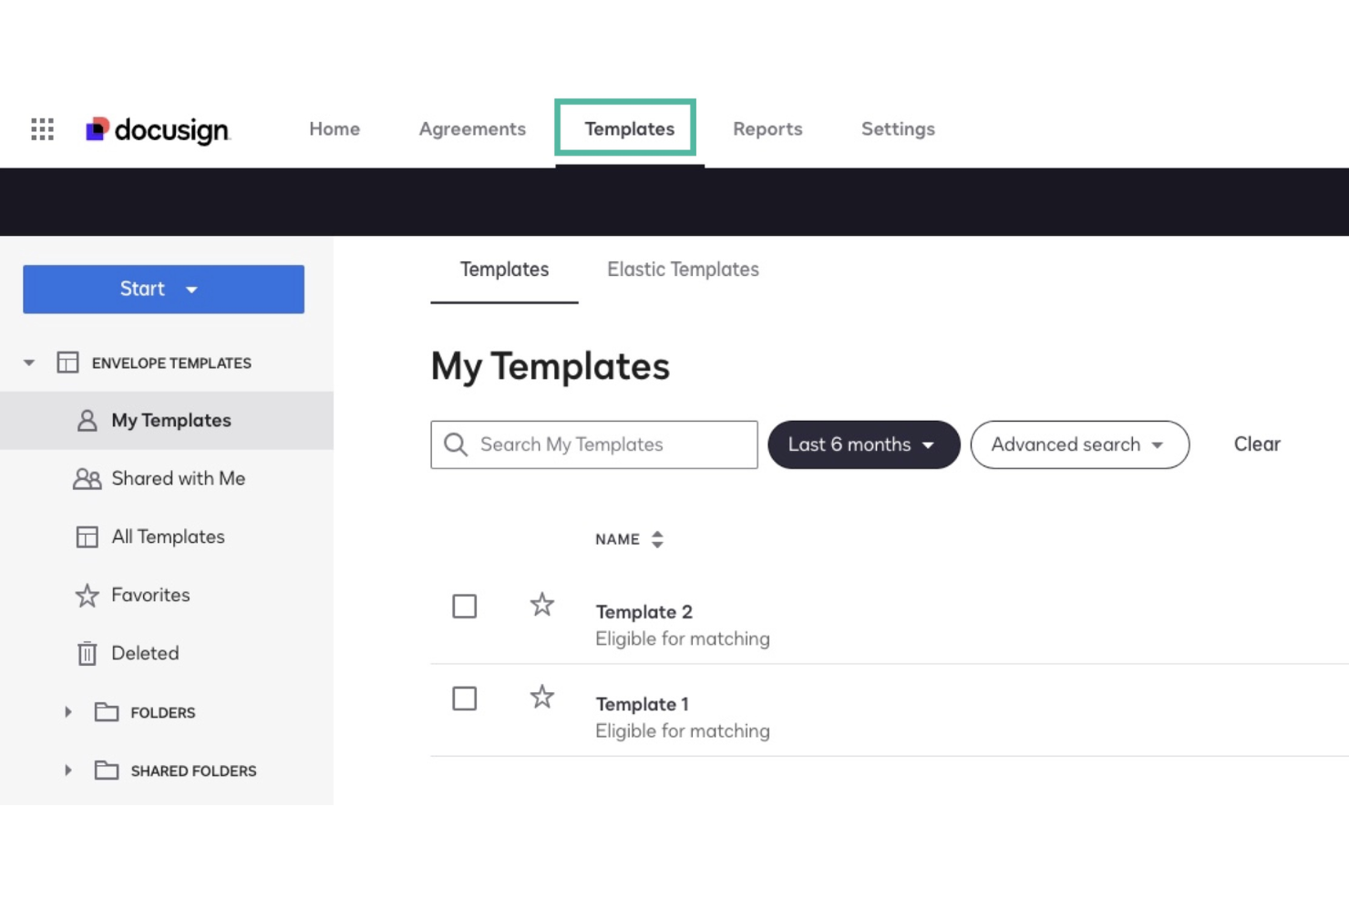This screenshot has width=1349, height=899.
Task: Click the Folders folder icon
Action: 107,712
